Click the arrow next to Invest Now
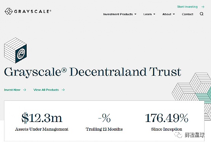The height and width of the screenshot is (144, 211). point(24,90)
